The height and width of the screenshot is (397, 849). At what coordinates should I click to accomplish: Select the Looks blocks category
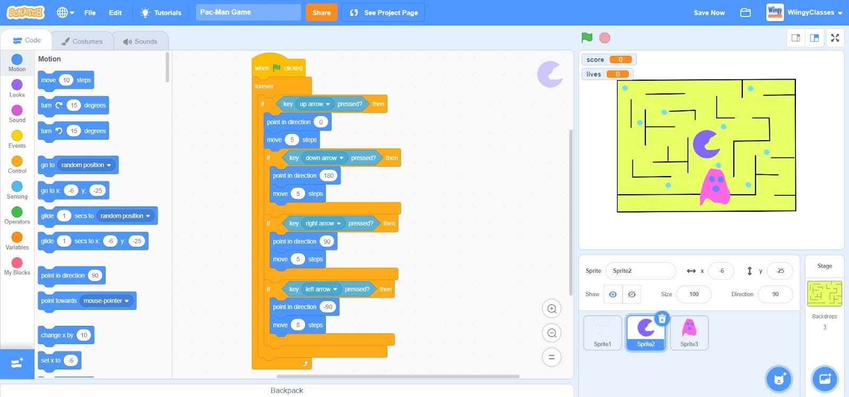click(x=17, y=89)
